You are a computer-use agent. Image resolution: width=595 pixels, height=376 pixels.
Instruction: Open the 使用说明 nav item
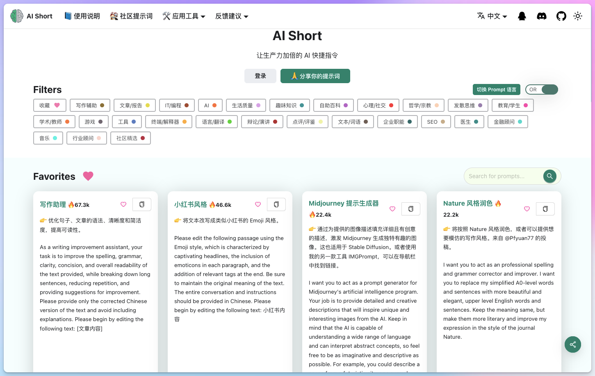pyautogui.click(x=82, y=16)
